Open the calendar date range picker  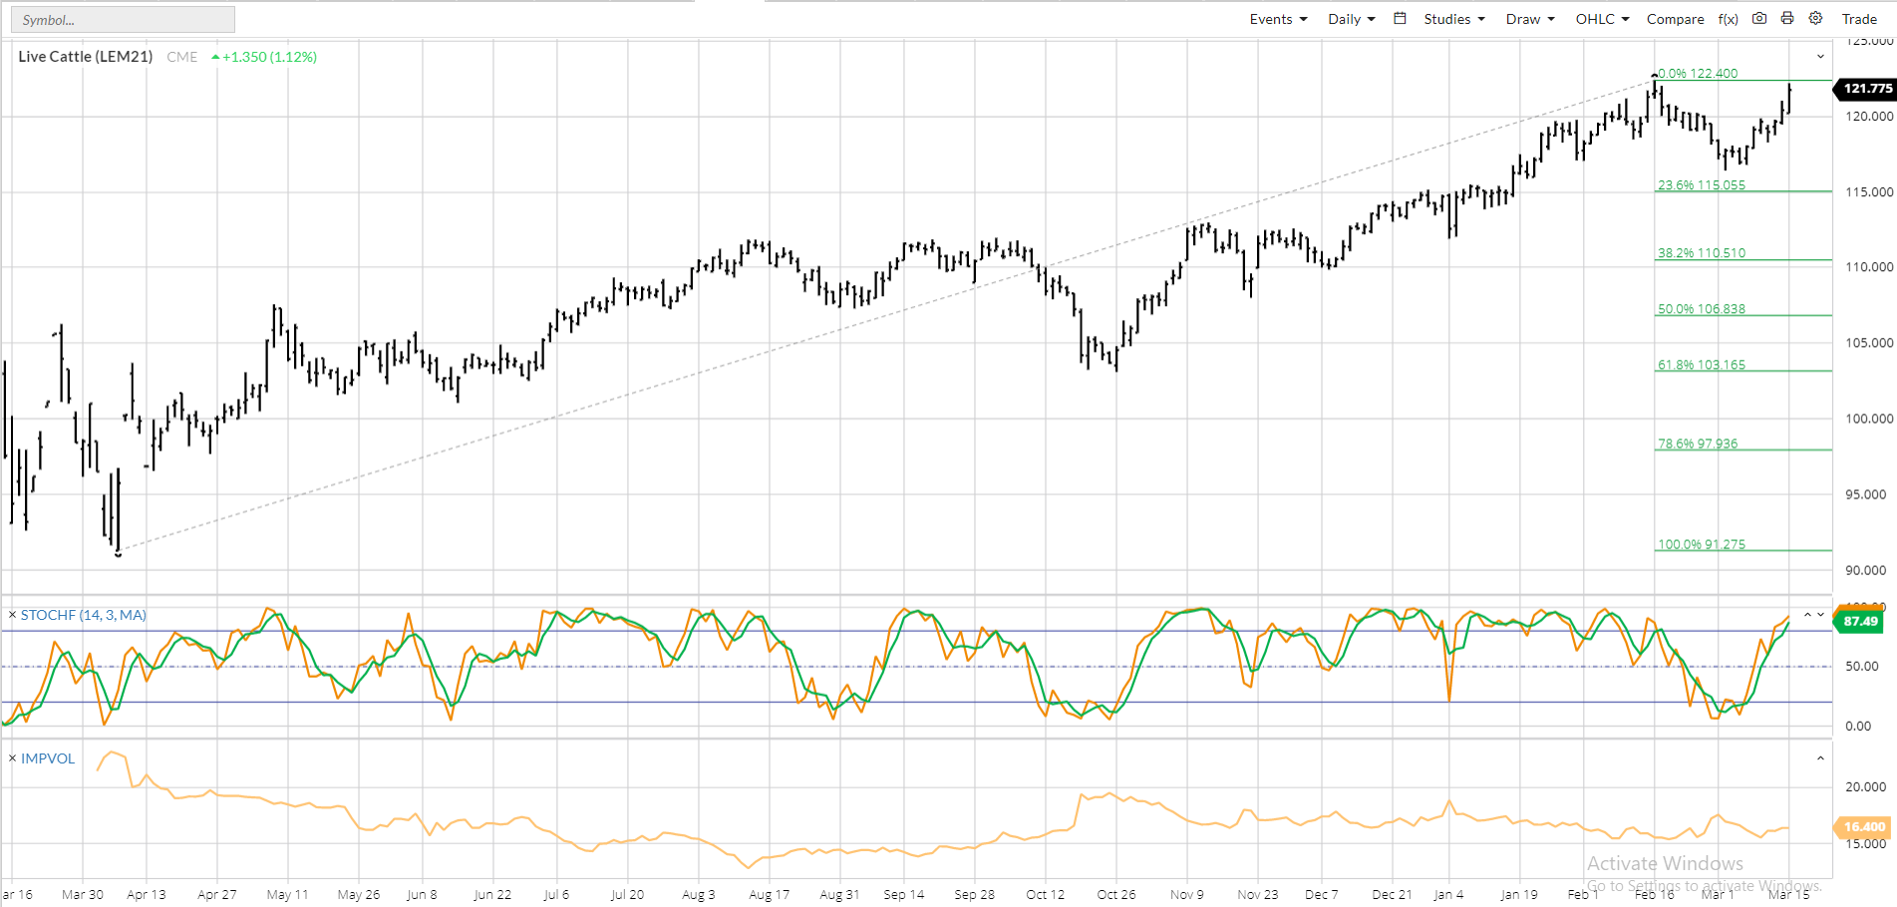(1400, 18)
